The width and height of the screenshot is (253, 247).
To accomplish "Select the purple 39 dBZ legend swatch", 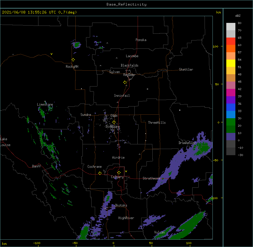I will [231, 100].
